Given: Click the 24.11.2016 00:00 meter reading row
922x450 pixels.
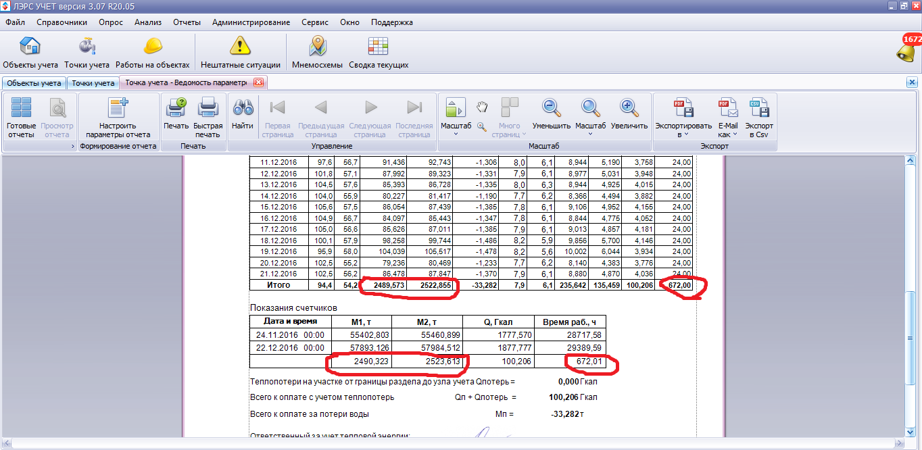Looking at the screenshot, I should click(x=428, y=334).
